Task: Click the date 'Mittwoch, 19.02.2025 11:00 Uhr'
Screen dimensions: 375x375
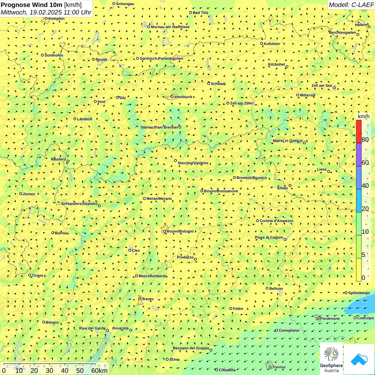Action: tap(46, 12)
